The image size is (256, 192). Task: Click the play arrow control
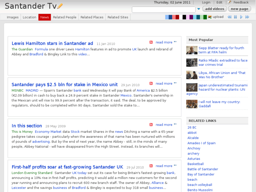click(x=241, y=17)
